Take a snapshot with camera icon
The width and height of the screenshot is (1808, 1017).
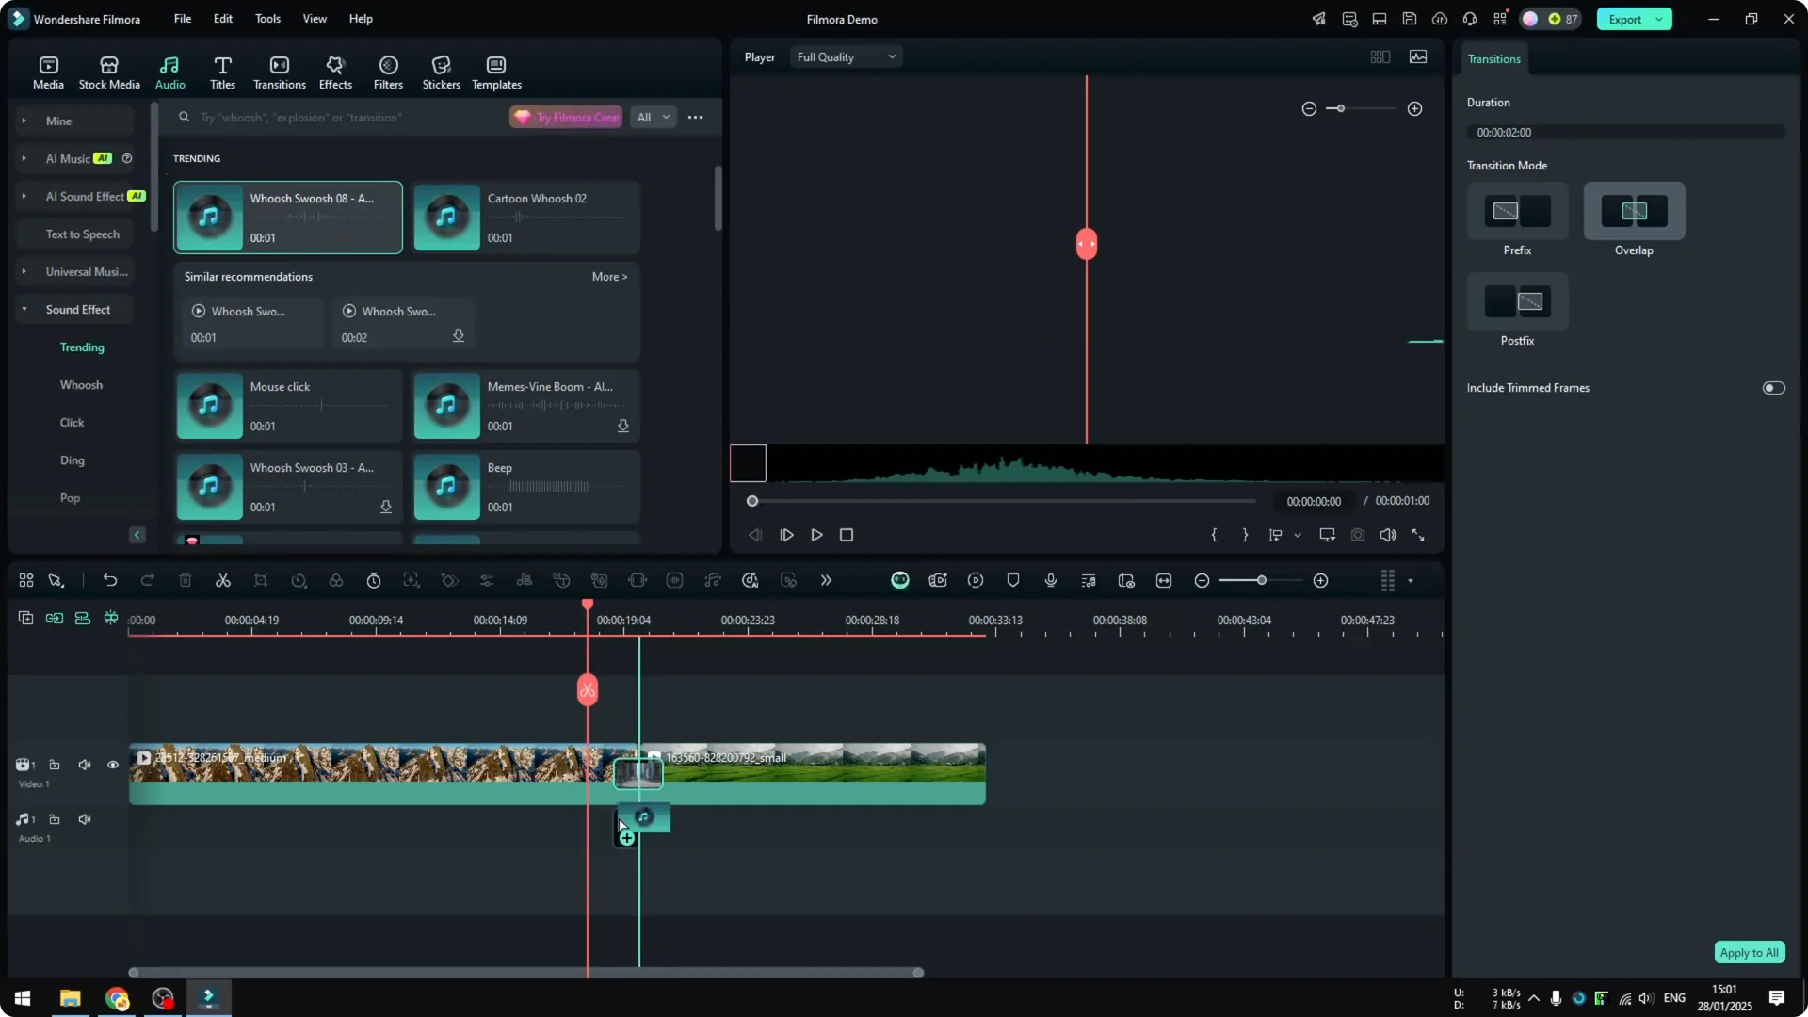(1357, 535)
